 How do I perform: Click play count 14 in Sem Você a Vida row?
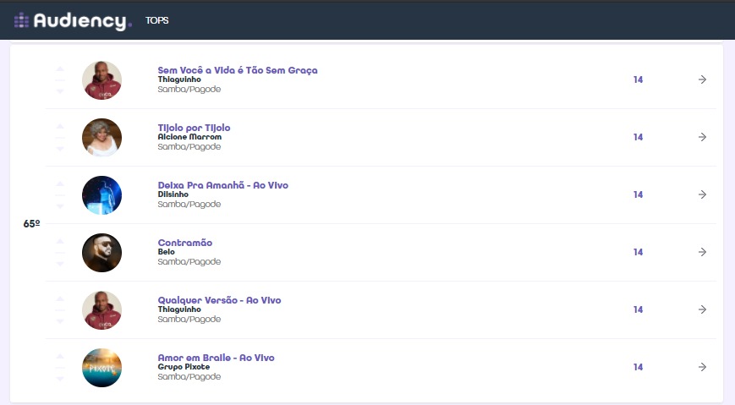click(638, 79)
